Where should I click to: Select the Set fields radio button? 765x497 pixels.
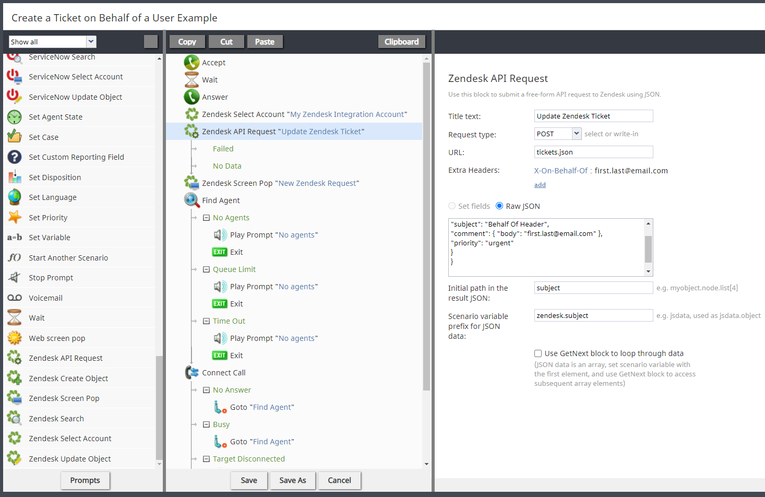coord(452,206)
